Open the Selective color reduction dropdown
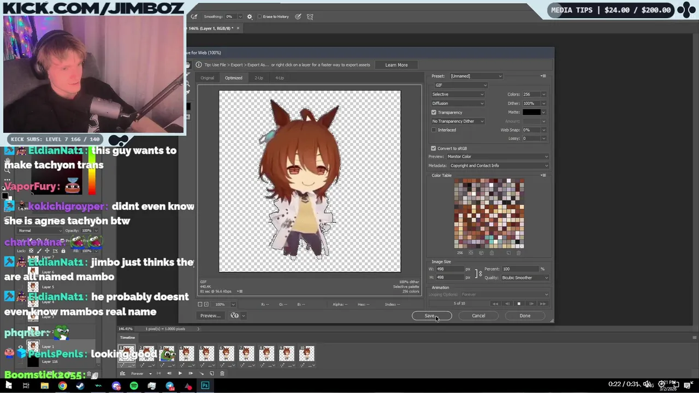Screen dimensions: 699x393 click(x=458, y=94)
